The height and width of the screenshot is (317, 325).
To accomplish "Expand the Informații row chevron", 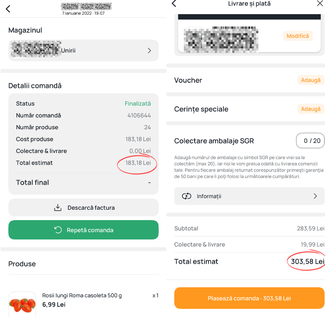I will 315,196.
